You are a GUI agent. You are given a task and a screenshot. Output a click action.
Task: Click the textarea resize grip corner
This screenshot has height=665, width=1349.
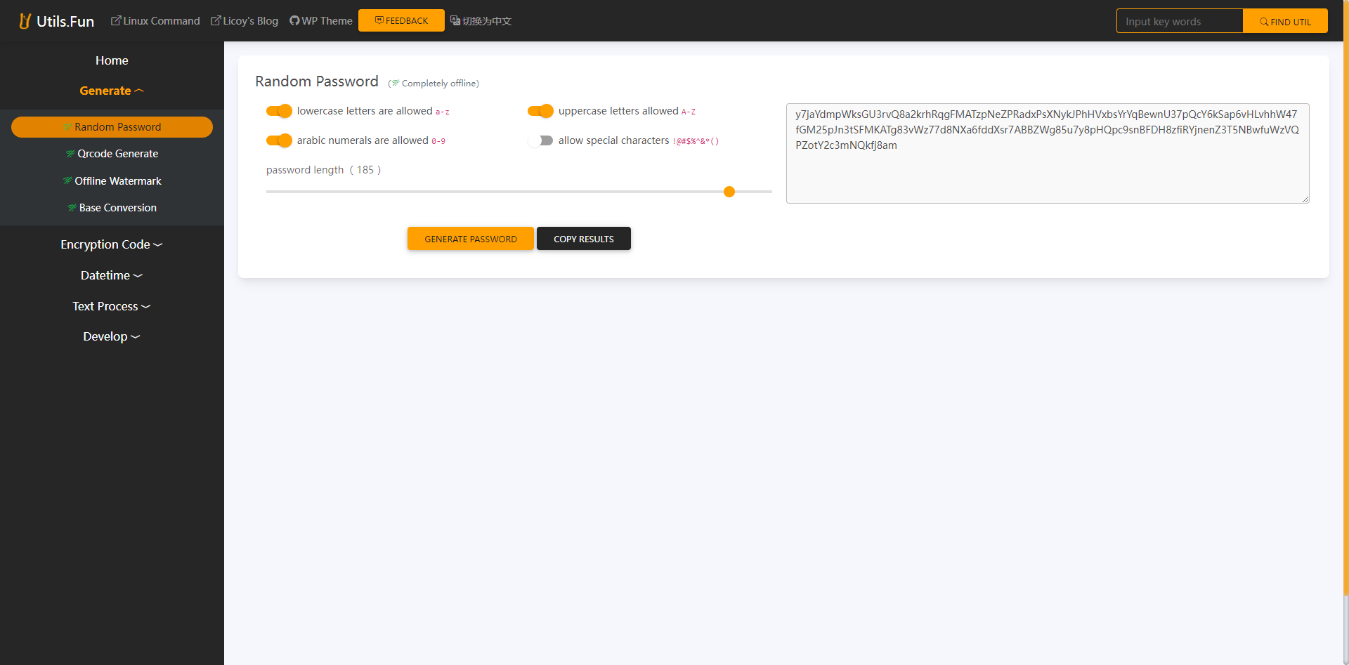tap(1305, 199)
